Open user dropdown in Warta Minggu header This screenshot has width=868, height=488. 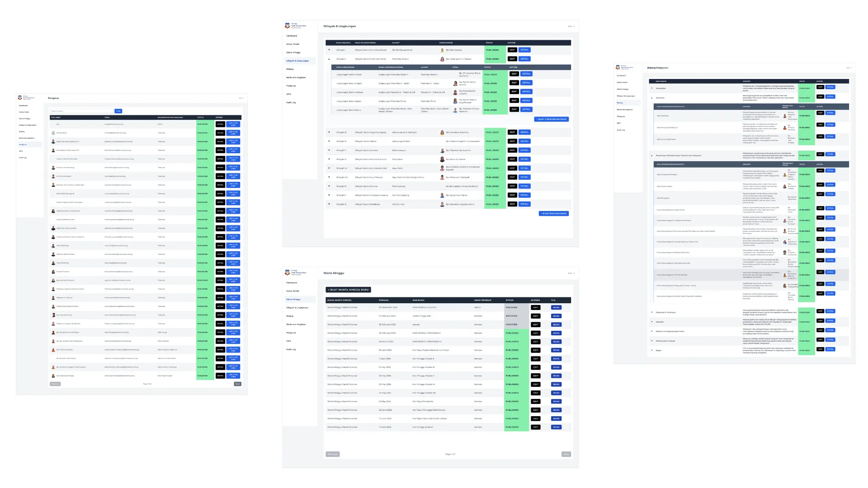pyautogui.click(x=571, y=273)
